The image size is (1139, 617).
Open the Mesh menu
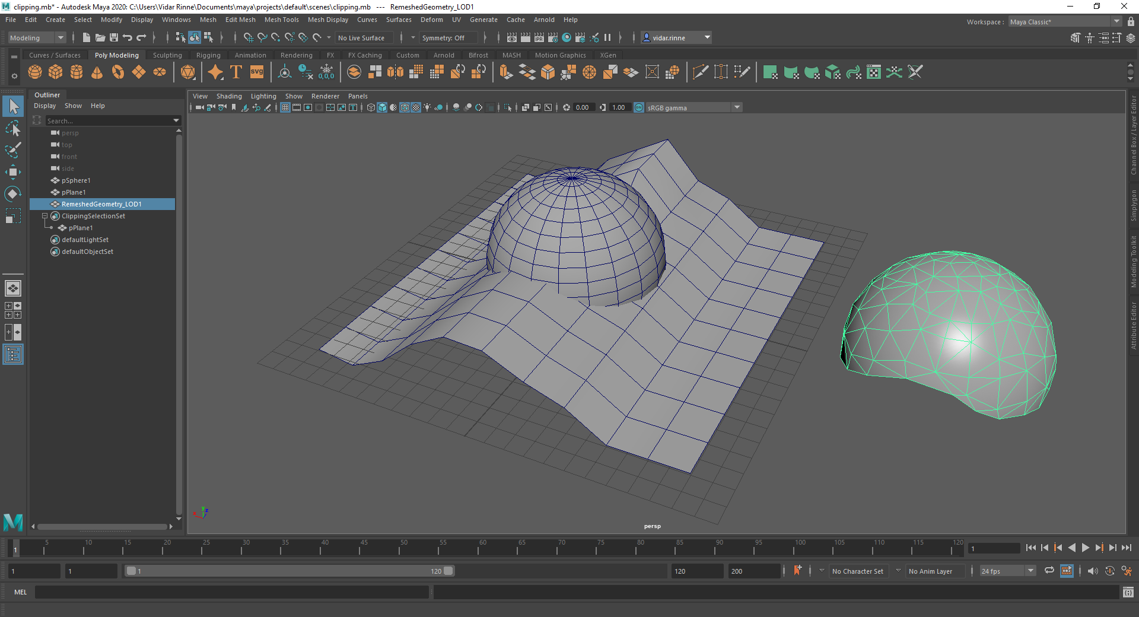coord(208,20)
